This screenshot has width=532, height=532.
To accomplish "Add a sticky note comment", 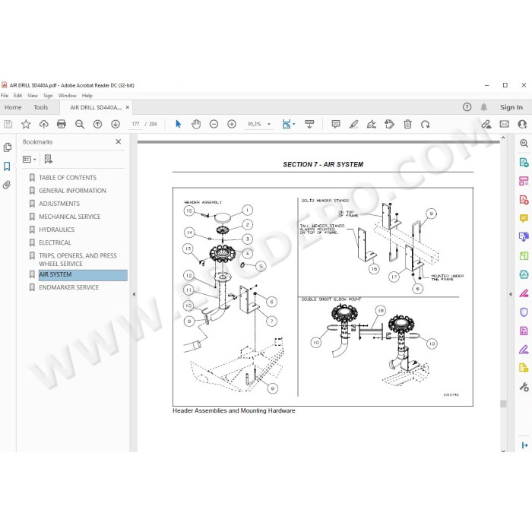I will click(x=336, y=124).
